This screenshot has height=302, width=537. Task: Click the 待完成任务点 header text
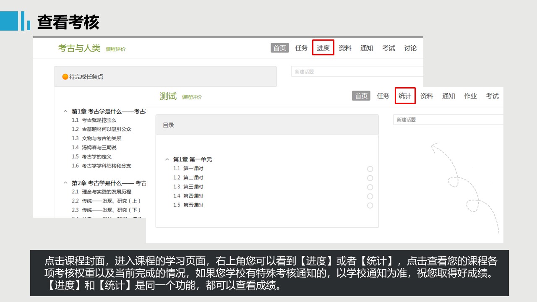coord(86,77)
